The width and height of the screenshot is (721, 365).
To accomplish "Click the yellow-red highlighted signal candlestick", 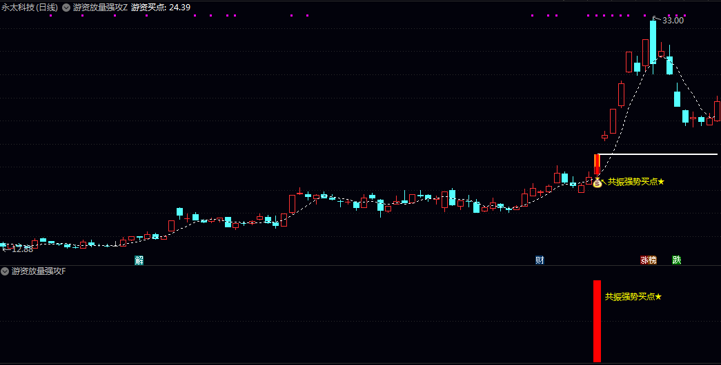I will [597, 165].
